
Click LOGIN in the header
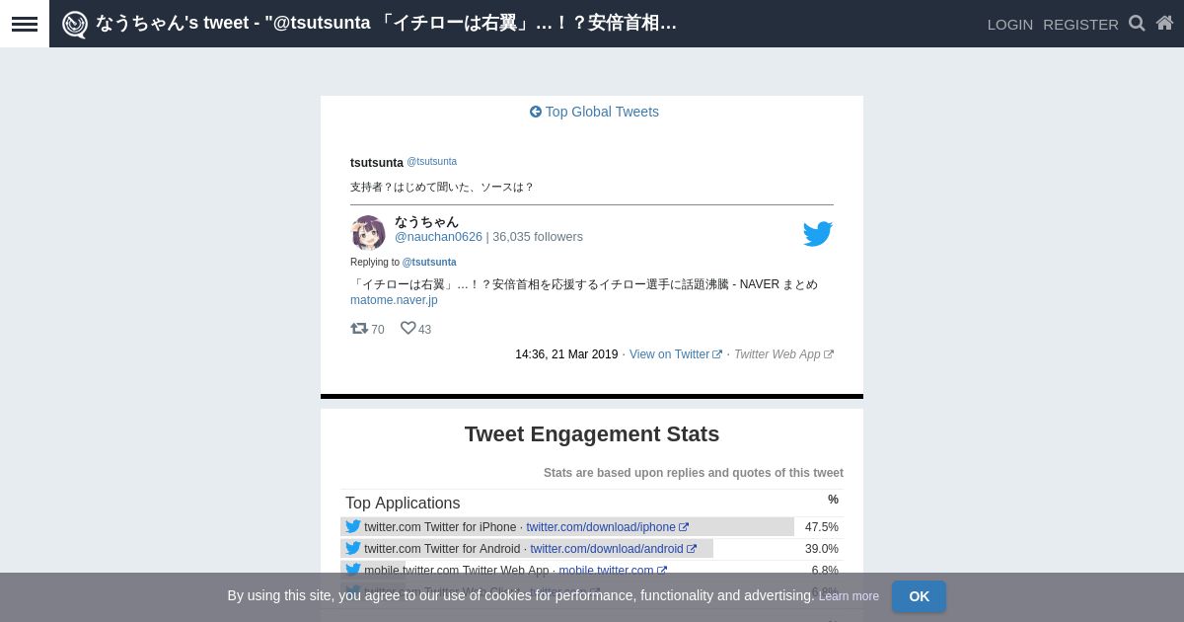point(1009,24)
